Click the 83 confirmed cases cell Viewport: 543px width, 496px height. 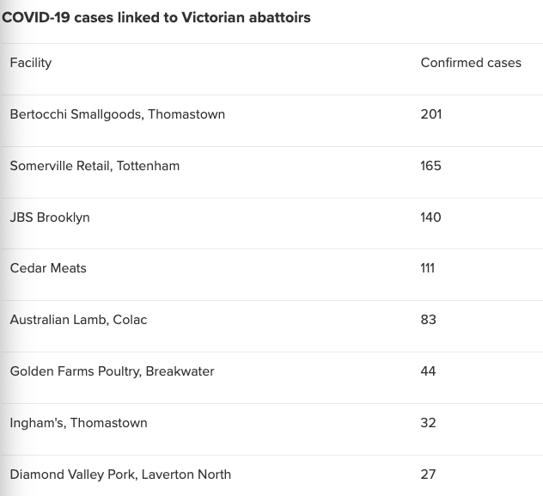click(429, 320)
